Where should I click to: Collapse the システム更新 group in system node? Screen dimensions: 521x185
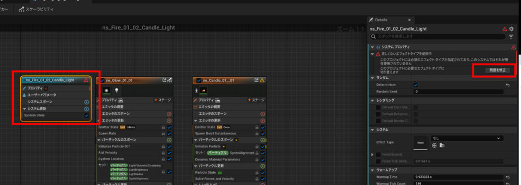24,109
